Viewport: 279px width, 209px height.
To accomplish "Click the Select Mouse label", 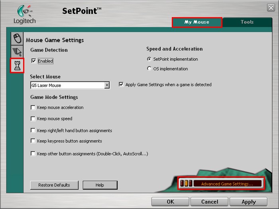I will coord(45,76).
